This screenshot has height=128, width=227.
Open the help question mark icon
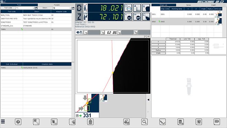coord(18,122)
